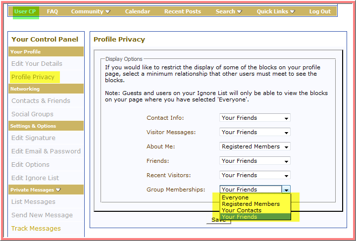Open Edit Email & Password

tap(46, 151)
